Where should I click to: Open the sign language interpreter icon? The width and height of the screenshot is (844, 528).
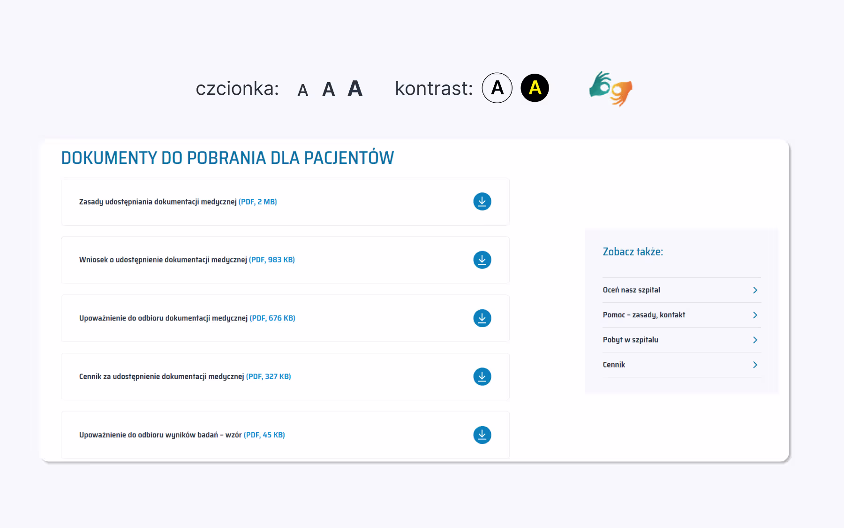[x=611, y=88]
